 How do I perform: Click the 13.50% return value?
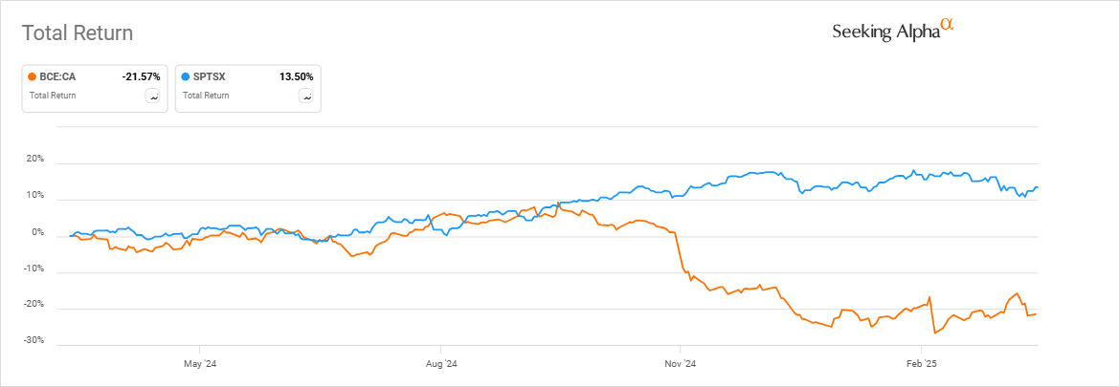[297, 76]
